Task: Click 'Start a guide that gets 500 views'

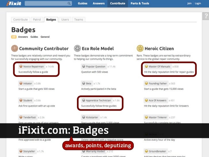Action: click(x=36, y=89)
